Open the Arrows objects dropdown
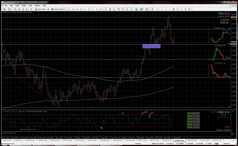 click(190, 9)
